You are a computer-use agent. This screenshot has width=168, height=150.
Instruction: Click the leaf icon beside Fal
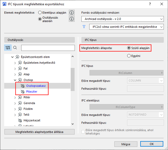[x=20, y=68]
